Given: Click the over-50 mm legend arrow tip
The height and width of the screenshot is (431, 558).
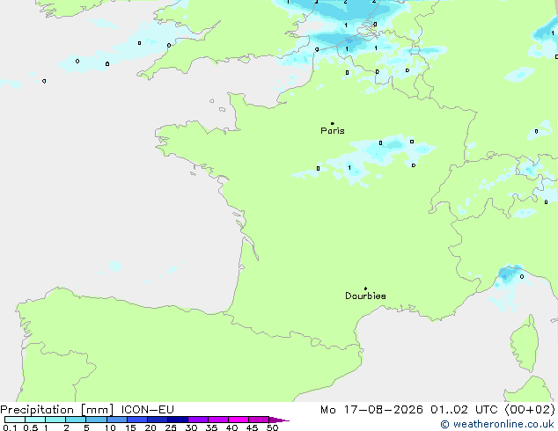Looking at the screenshot, I should click(279, 420).
